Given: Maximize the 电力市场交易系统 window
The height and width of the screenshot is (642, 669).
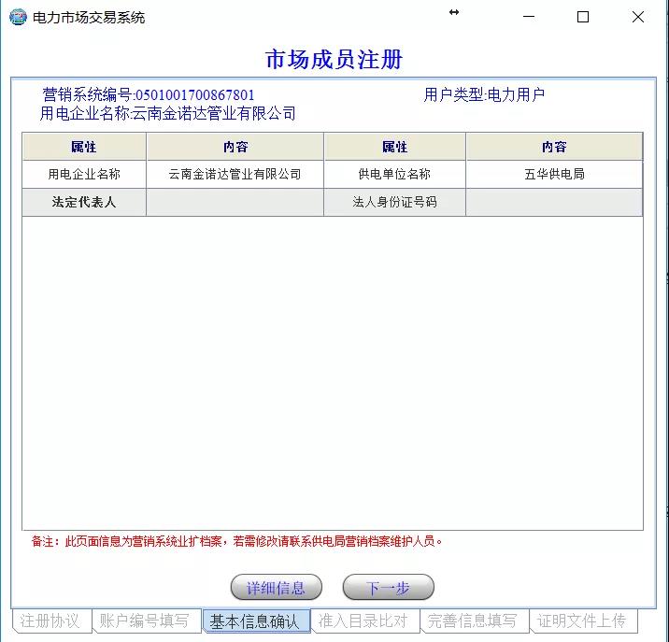Looking at the screenshot, I should (x=583, y=17).
